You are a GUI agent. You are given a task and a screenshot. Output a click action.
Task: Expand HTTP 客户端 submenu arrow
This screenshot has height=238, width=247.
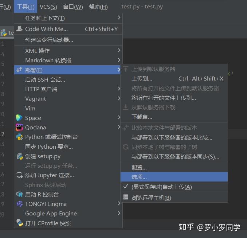pos(119,89)
